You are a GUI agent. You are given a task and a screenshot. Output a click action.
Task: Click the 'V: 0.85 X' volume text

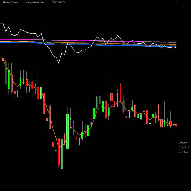click(184, 147)
